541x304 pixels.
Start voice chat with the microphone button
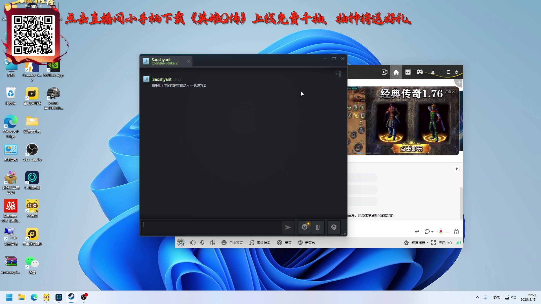(334, 227)
